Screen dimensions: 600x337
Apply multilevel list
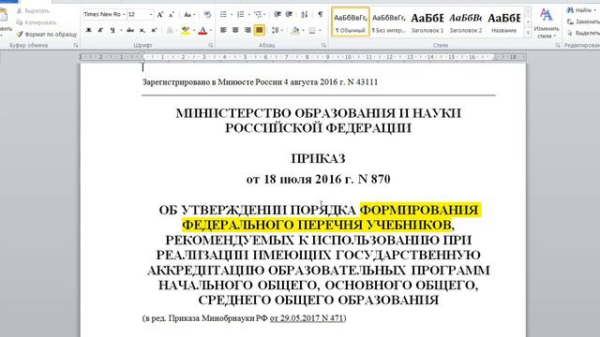pos(258,15)
